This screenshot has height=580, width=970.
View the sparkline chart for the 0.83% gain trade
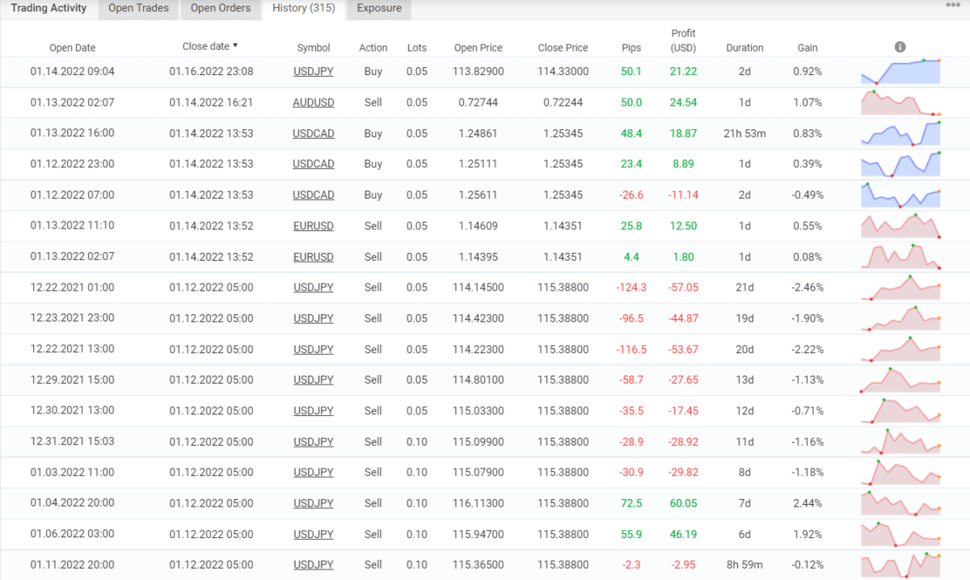[x=900, y=133]
